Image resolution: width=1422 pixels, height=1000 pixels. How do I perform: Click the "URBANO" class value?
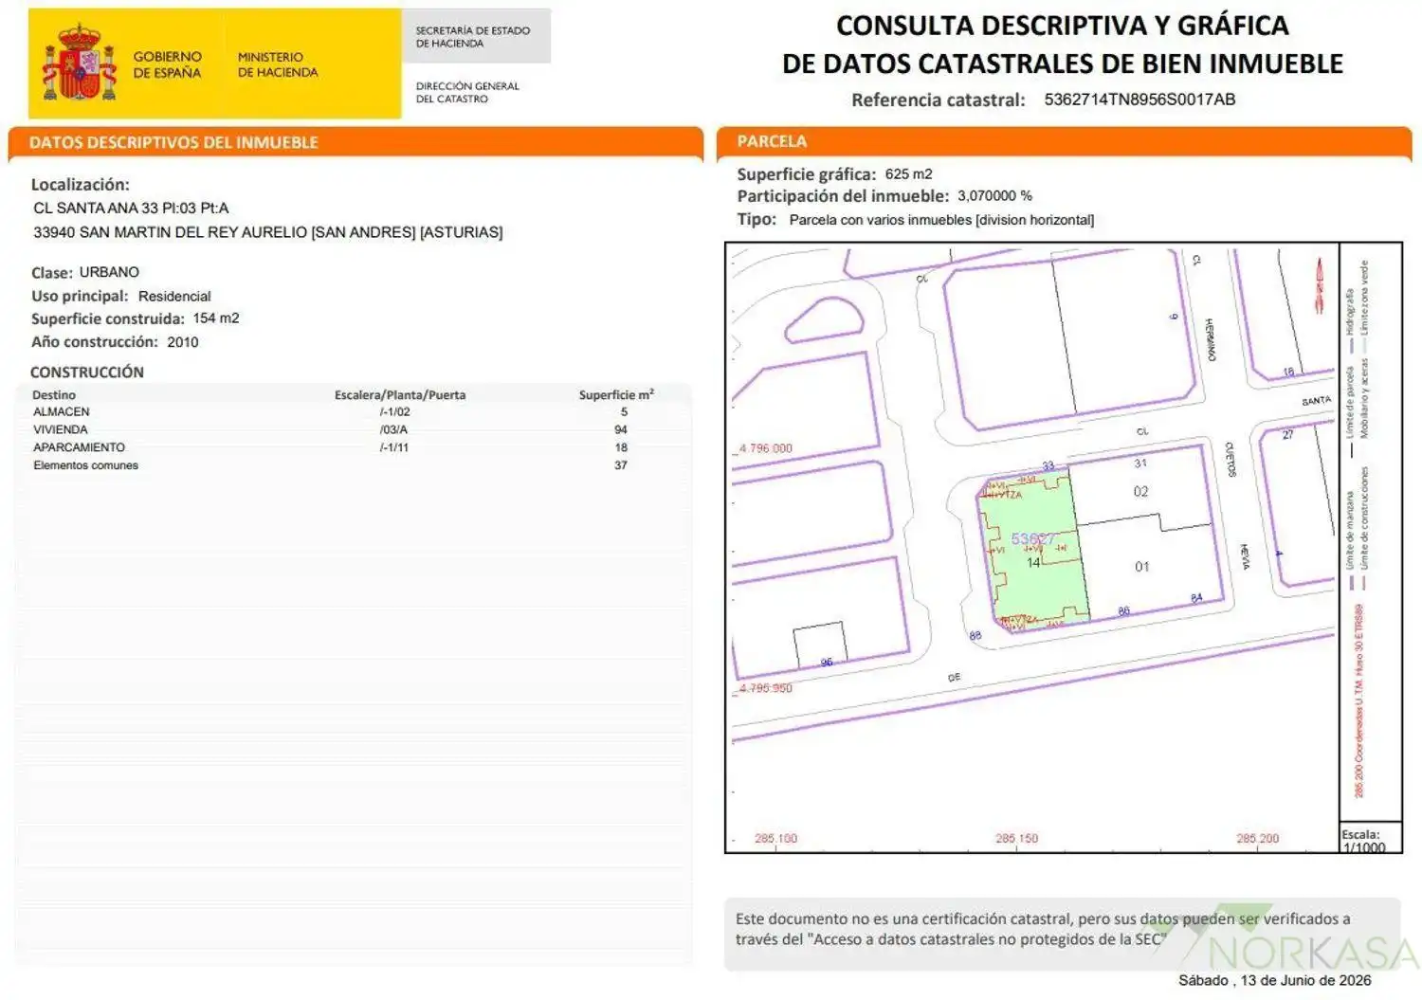(109, 272)
